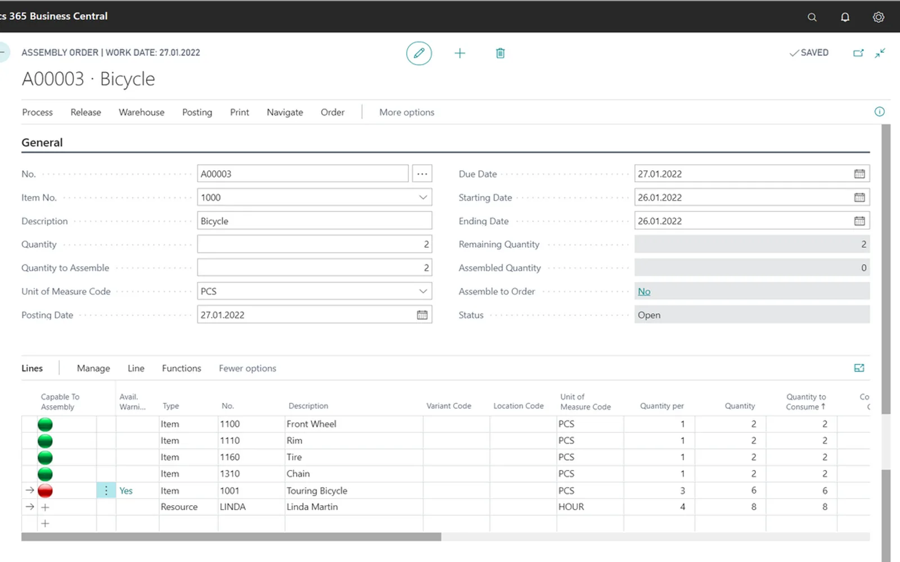Delete the order with trash icon
Image resolution: width=900 pixels, height=562 pixels.
coord(500,53)
